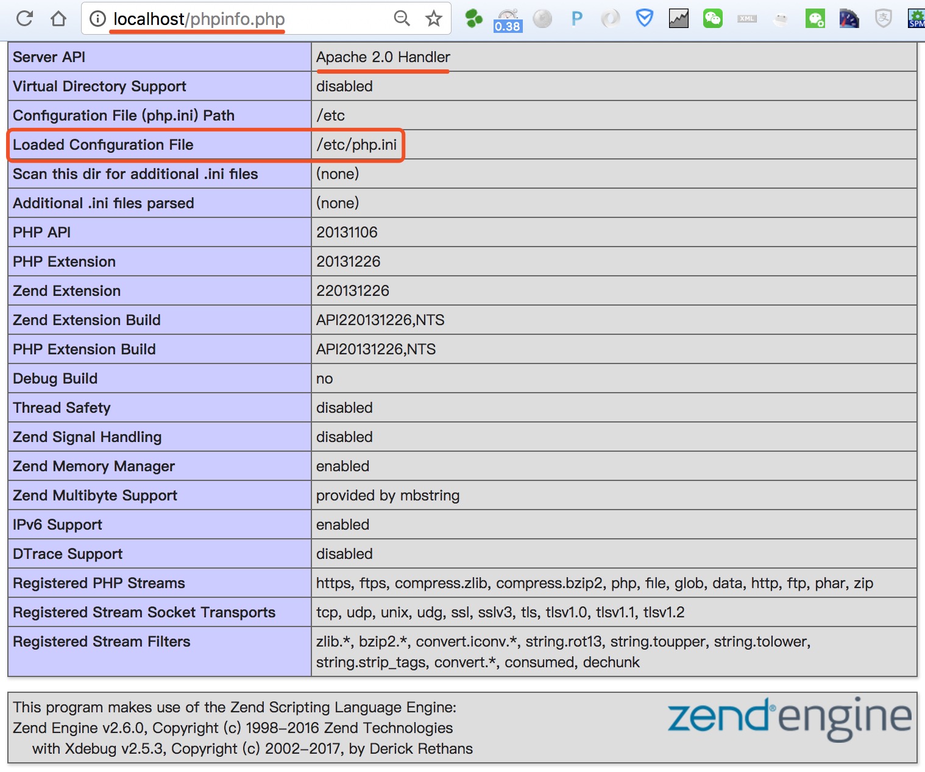Image resolution: width=925 pixels, height=772 pixels.
Task: Open the zoom magnifier control in address bar
Action: pyautogui.click(x=402, y=18)
